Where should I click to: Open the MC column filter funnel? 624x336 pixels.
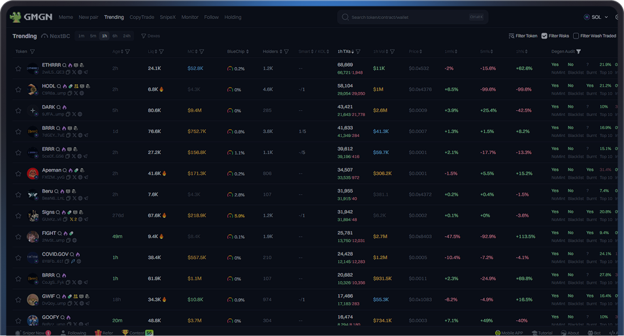[x=202, y=52]
